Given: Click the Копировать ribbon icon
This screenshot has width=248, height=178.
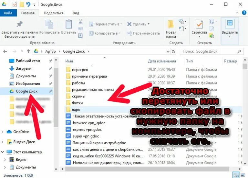Looking at the screenshot, I should tap(49, 24).
